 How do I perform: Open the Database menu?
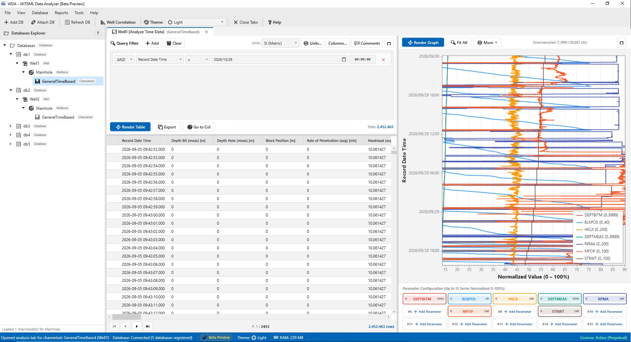(x=40, y=13)
